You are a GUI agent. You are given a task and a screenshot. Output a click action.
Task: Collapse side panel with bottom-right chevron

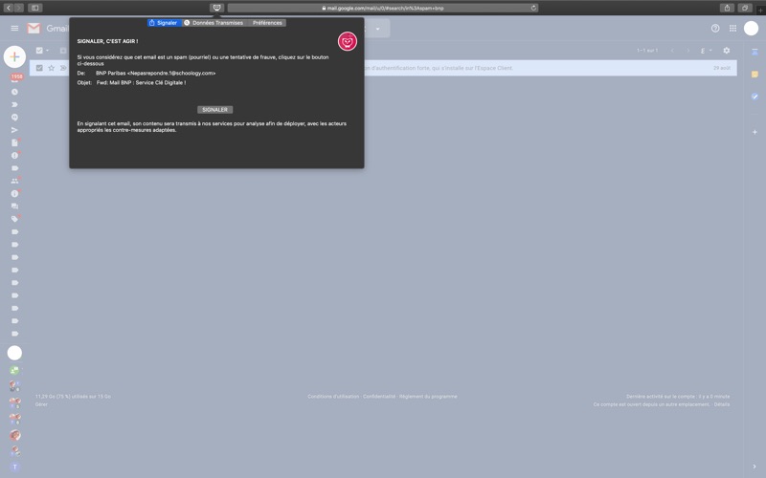[755, 467]
